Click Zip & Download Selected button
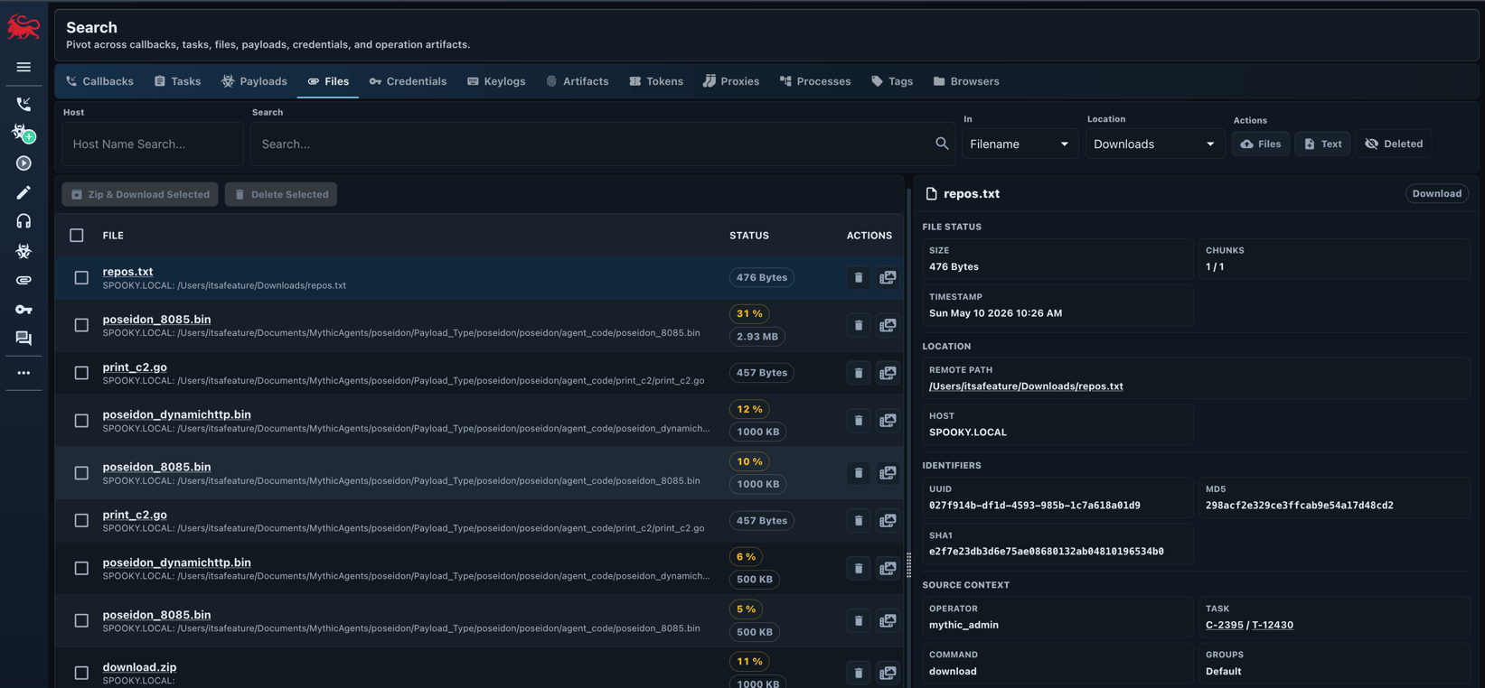This screenshot has width=1485, height=688. coord(140,194)
